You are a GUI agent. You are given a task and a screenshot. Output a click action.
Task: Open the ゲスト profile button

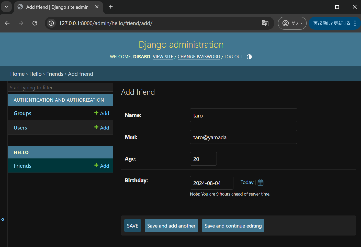point(292,23)
